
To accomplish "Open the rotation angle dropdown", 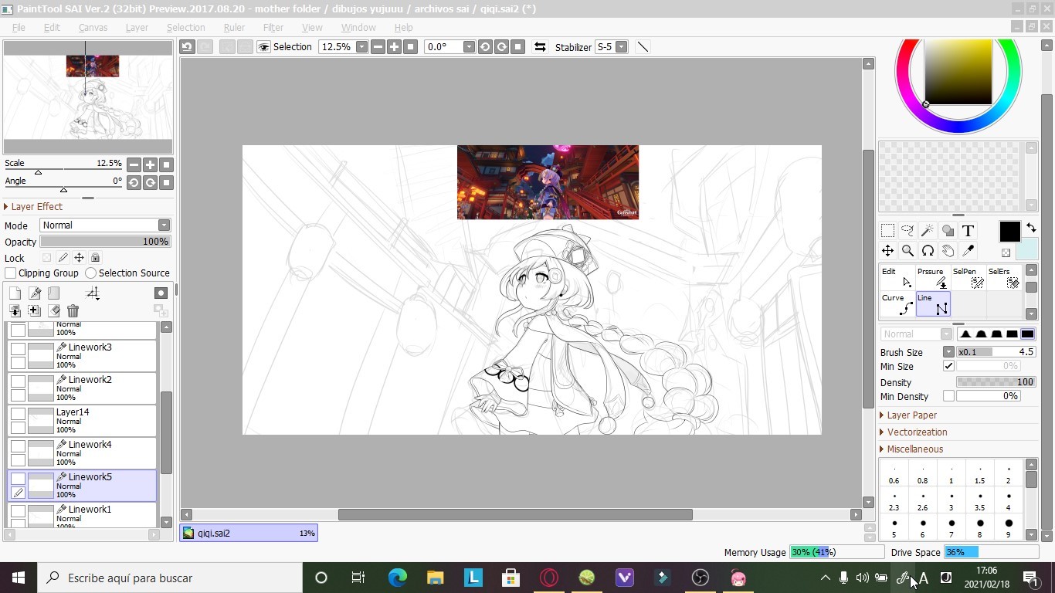I will 468,47.
